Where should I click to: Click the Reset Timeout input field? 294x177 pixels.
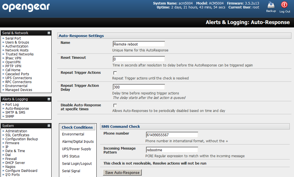(139, 59)
